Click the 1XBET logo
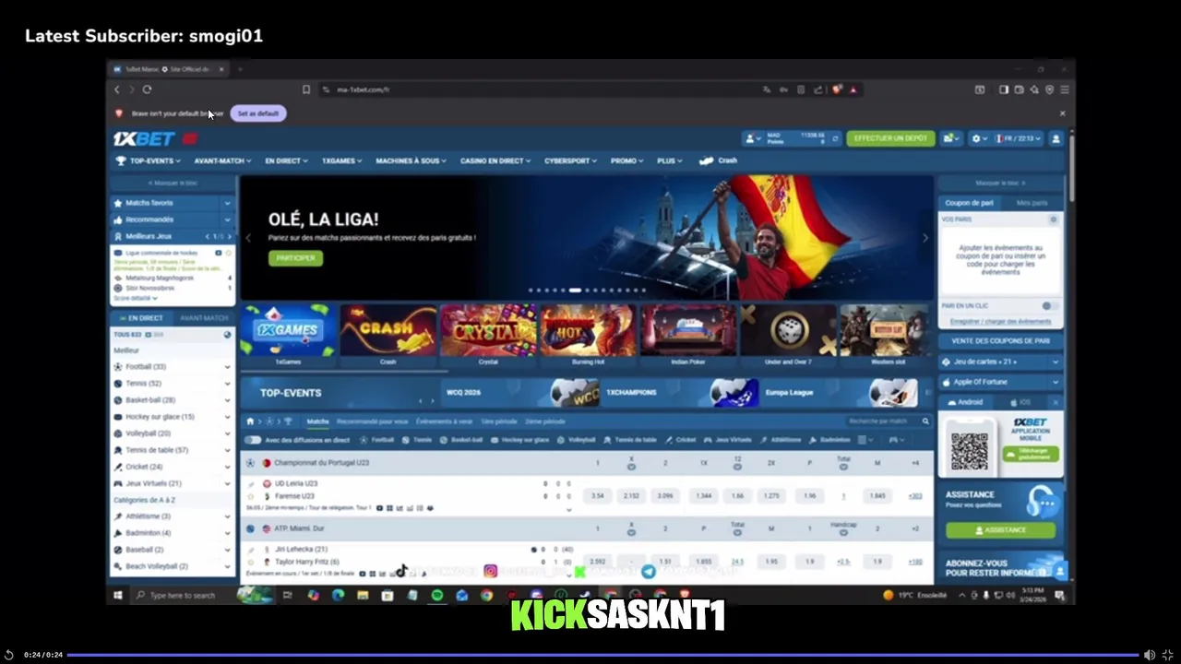Image resolution: width=1181 pixels, height=664 pixels. [144, 138]
